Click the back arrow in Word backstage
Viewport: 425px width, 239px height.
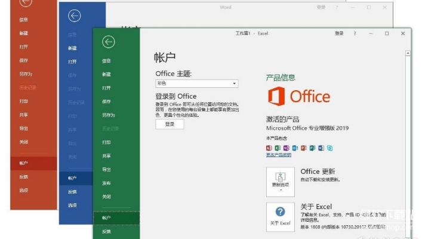pos(74,16)
